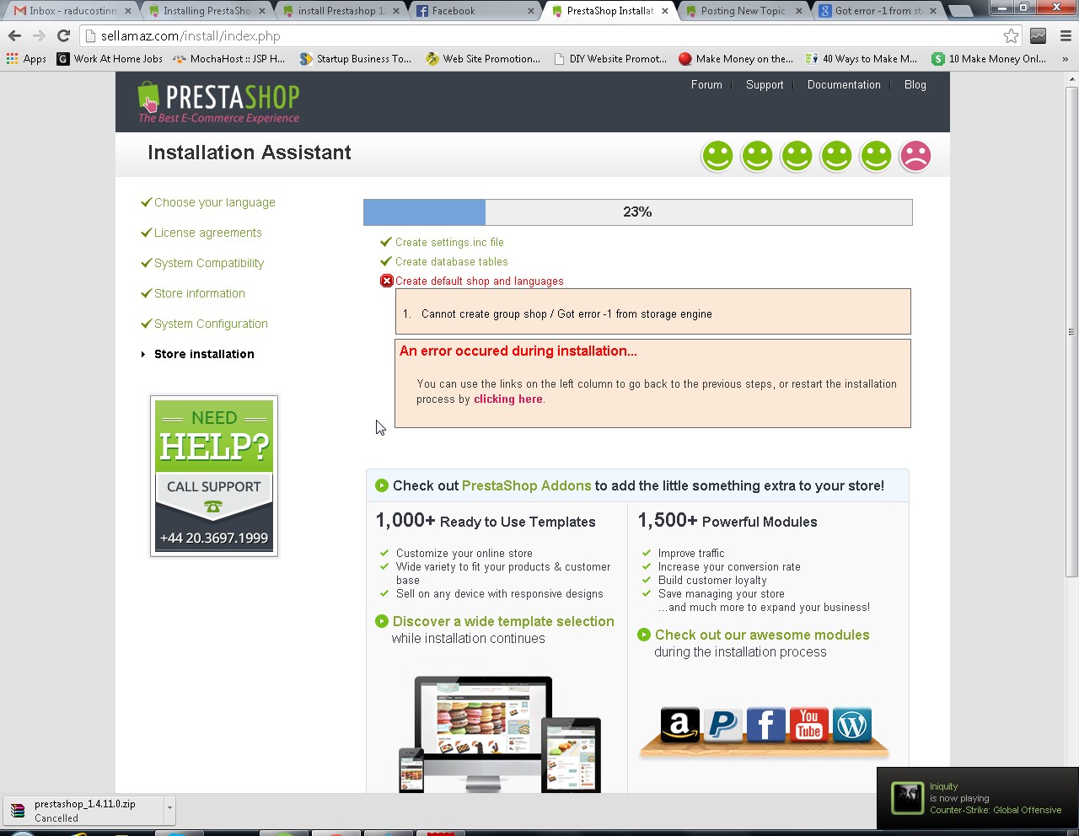Click the green play bullet beside Check out our awesome modules
Image resolution: width=1079 pixels, height=836 pixels.
coord(644,635)
